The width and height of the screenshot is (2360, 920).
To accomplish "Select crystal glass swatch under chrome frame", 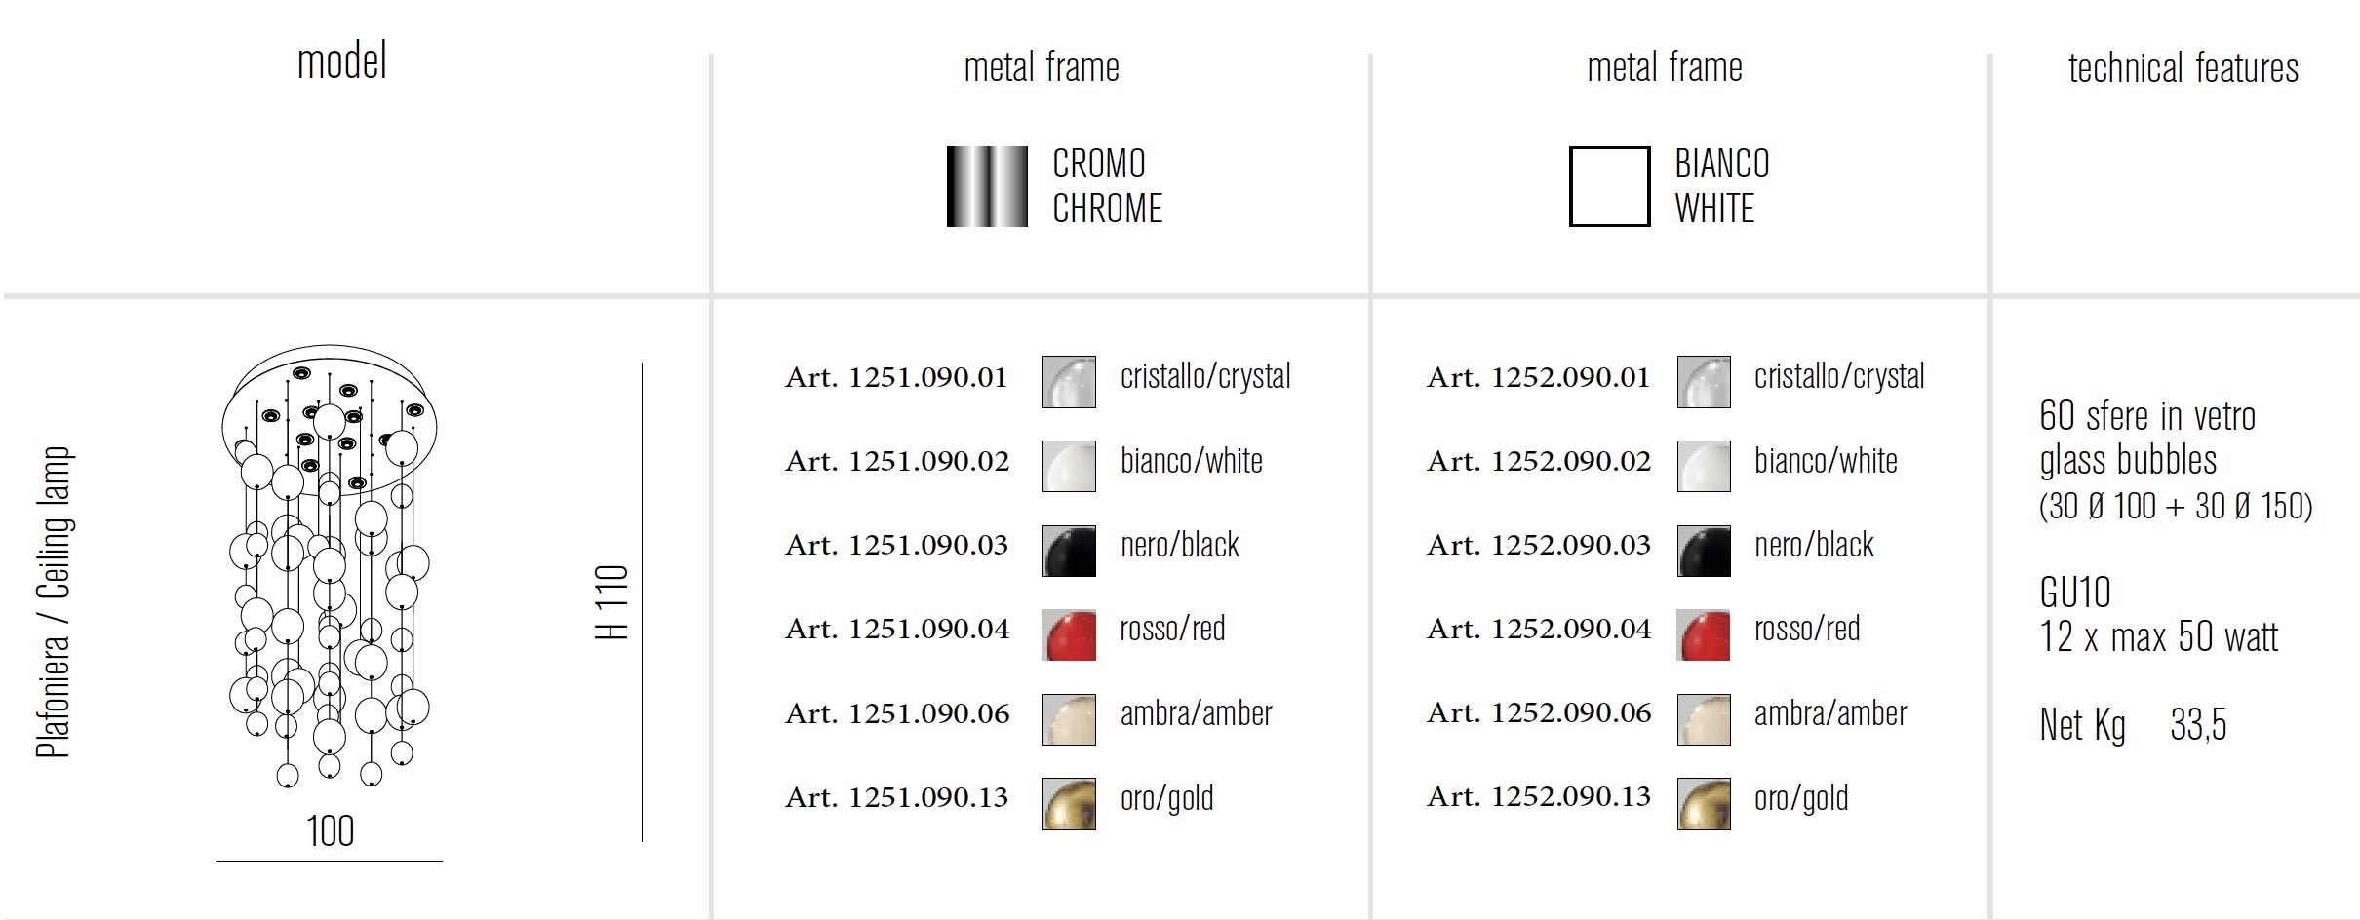I will (x=1069, y=381).
